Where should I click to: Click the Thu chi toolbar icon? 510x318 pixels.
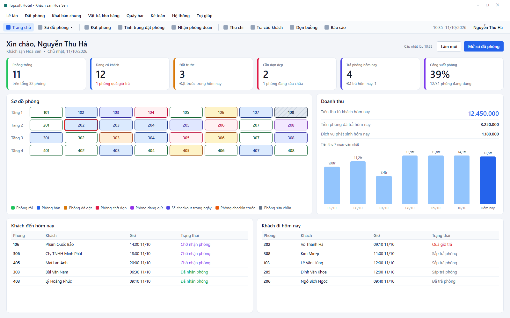pos(226,27)
